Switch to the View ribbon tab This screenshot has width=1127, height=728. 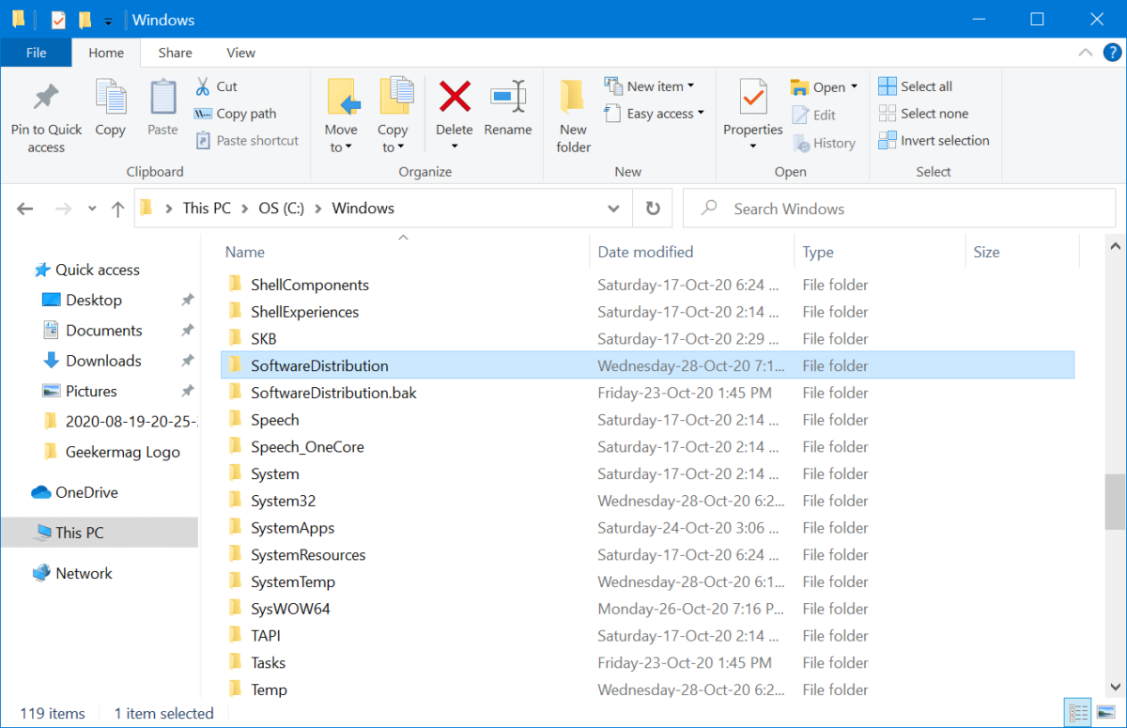240,53
